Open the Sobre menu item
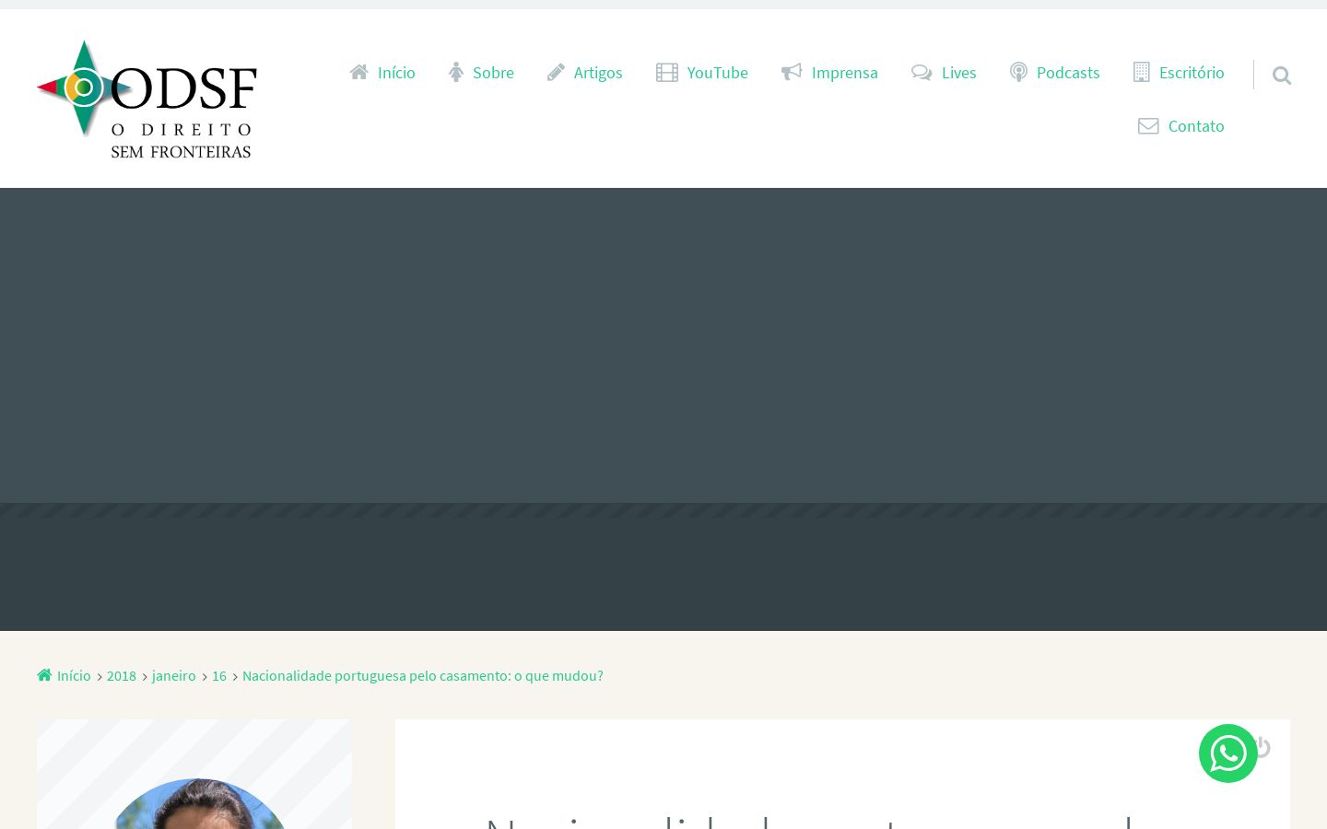This screenshot has width=1327, height=829. pos(493,73)
